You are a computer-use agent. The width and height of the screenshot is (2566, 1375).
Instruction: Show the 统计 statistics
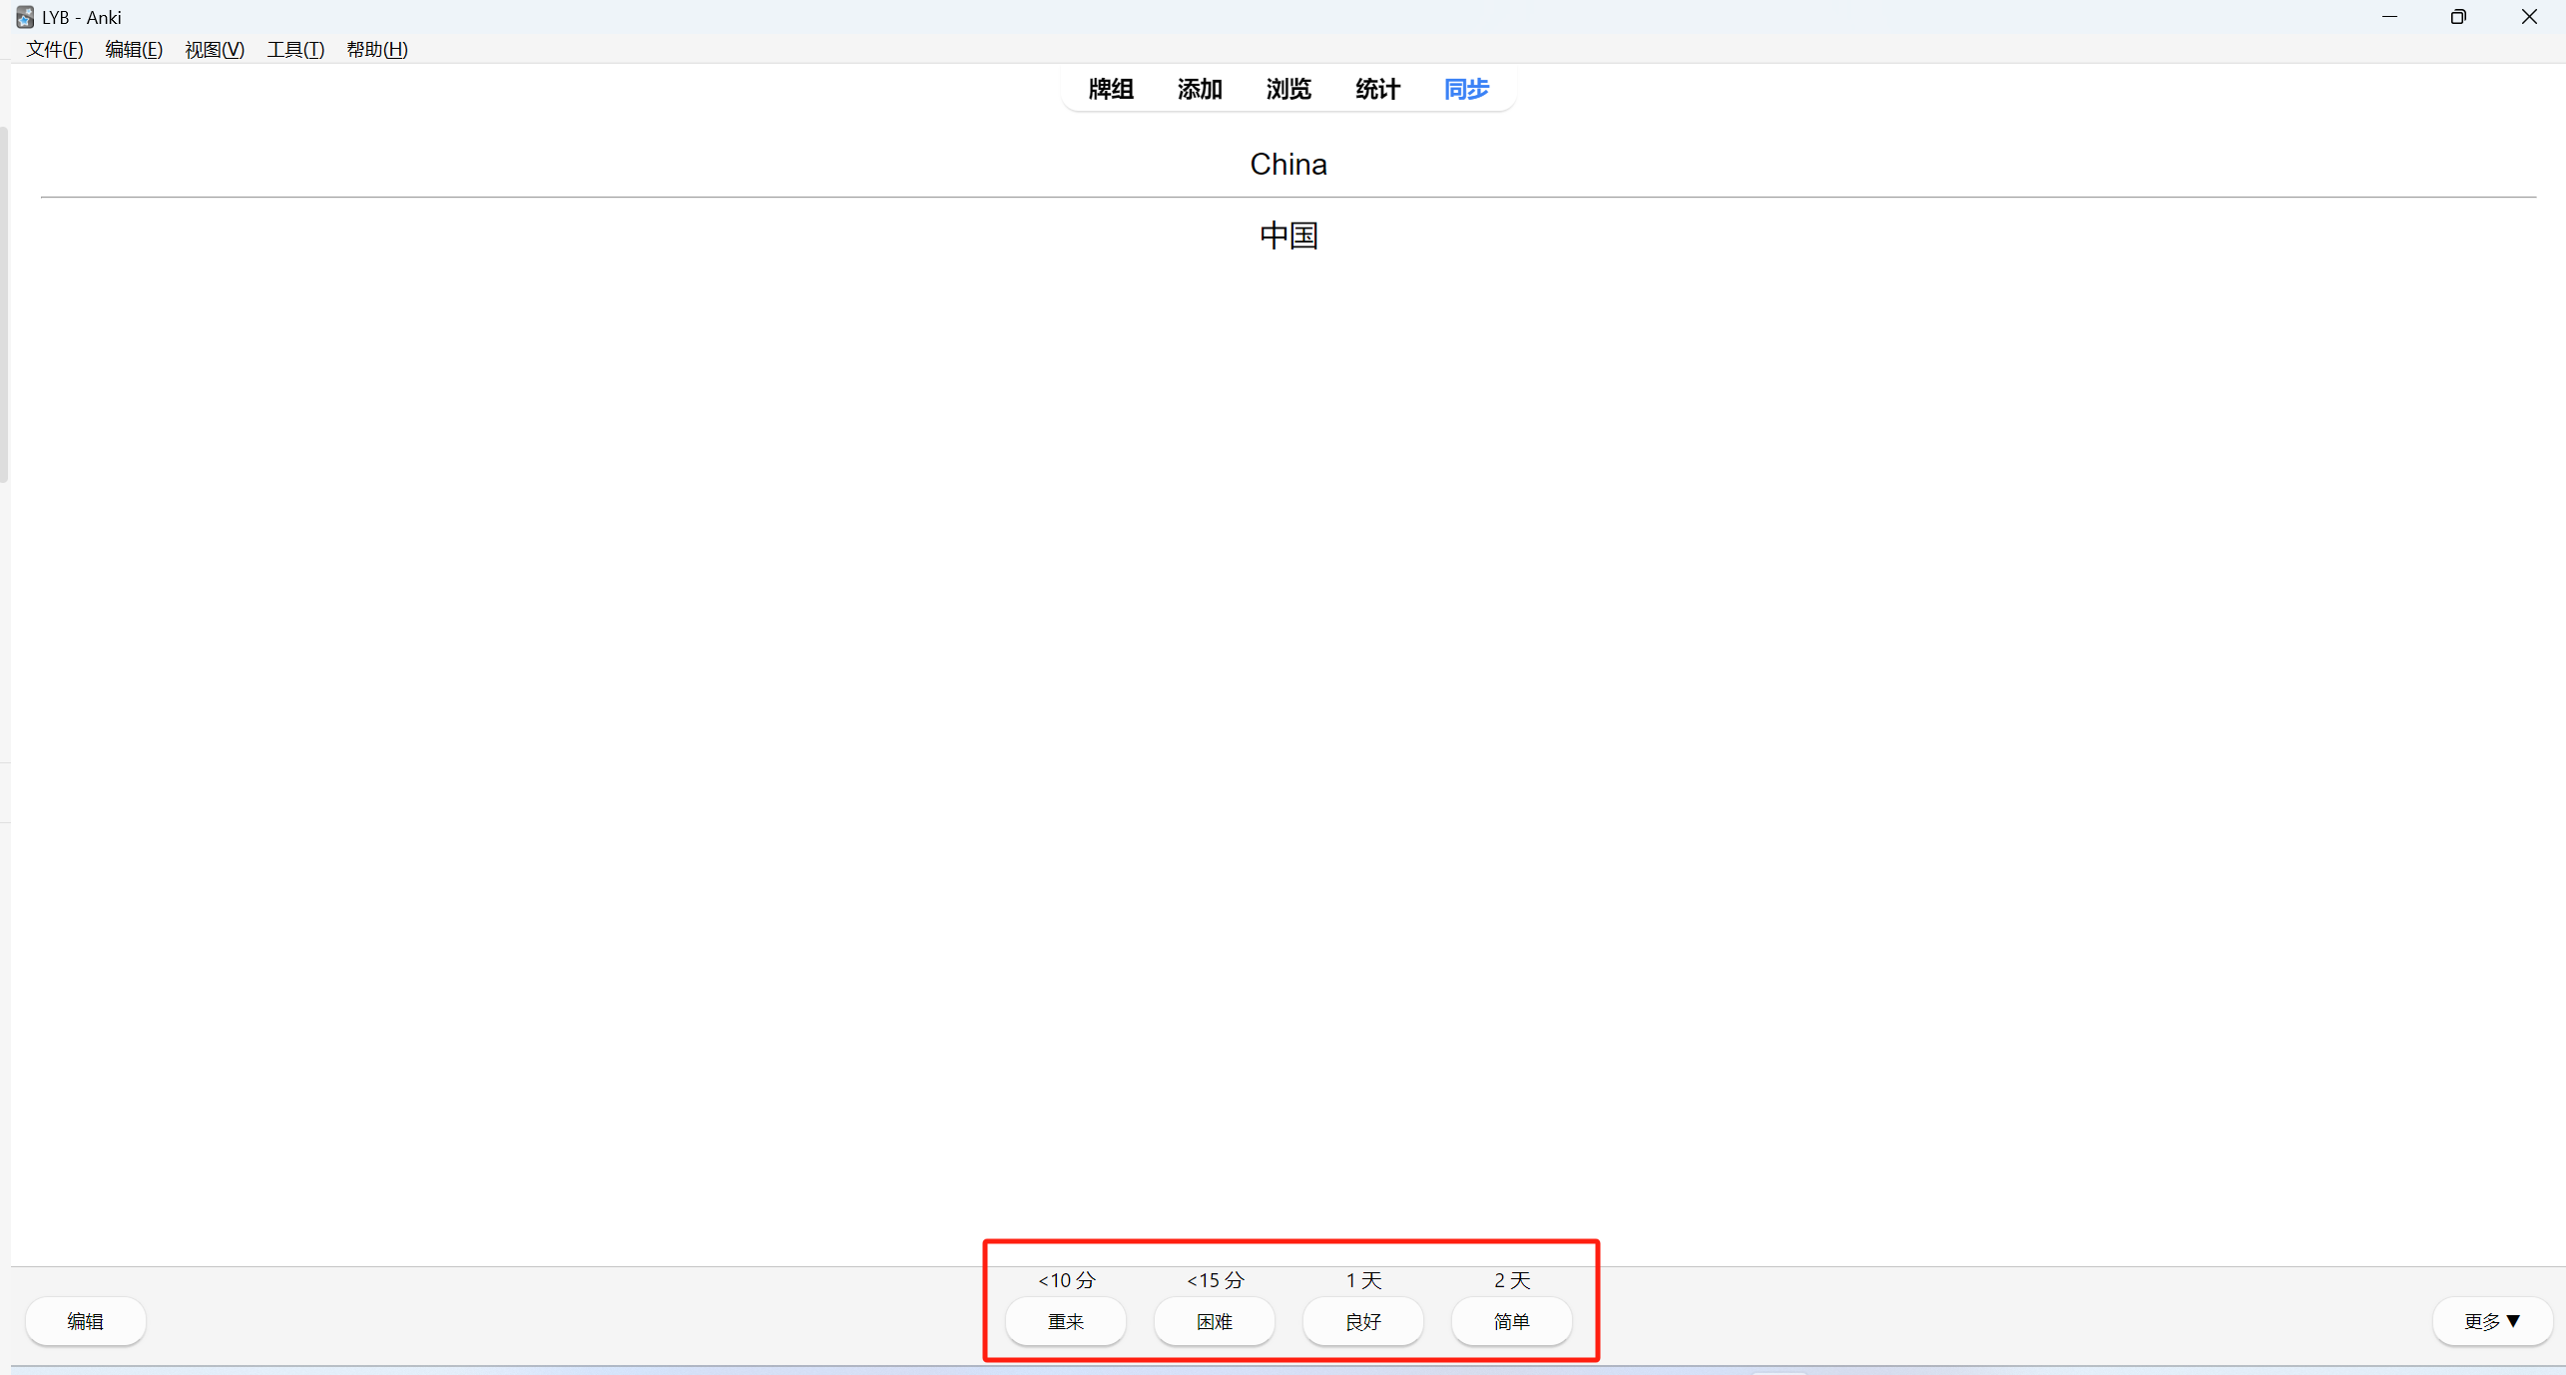pyautogui.click(x=1377, y=89)
